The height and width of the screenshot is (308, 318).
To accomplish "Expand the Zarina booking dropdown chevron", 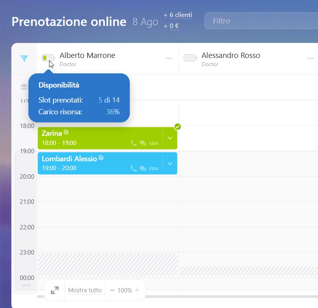I will (x=170, y=138).
